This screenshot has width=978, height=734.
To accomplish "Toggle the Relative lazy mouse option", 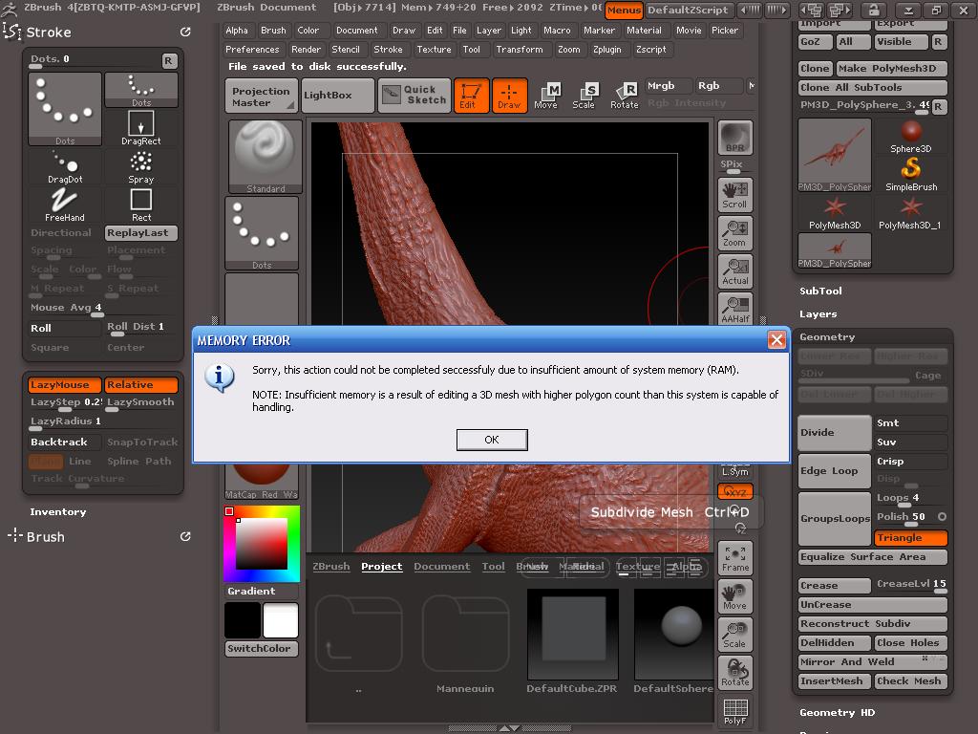I will [141, 385].
